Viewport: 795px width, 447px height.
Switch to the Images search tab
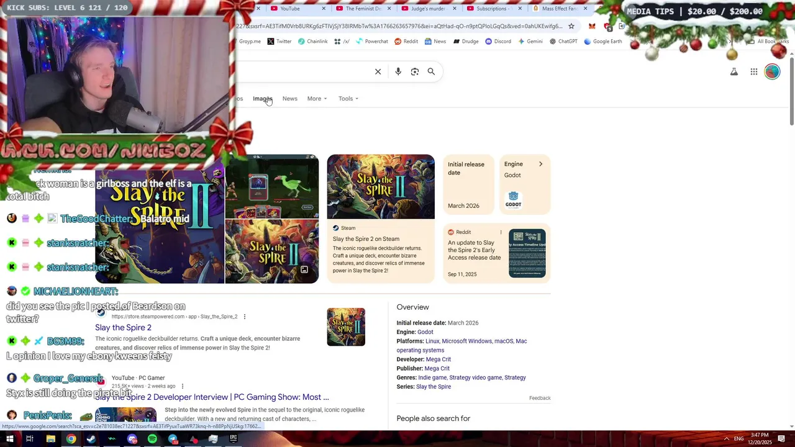[262, 99]
